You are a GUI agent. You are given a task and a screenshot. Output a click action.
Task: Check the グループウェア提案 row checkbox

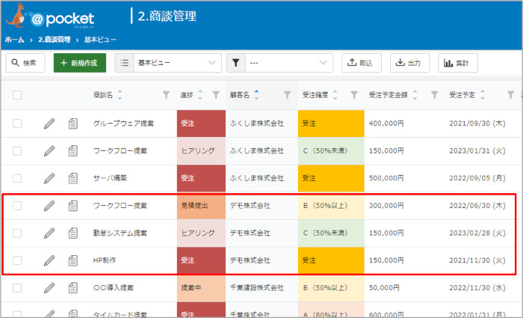[17, 123]
